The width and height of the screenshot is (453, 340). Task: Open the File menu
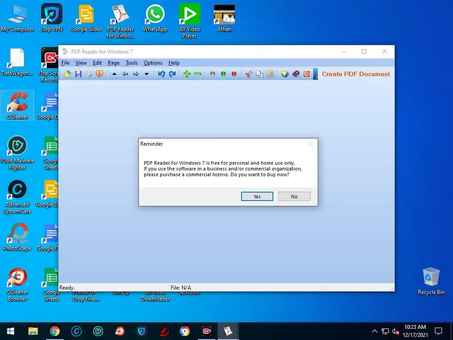(x=65, y=63)
